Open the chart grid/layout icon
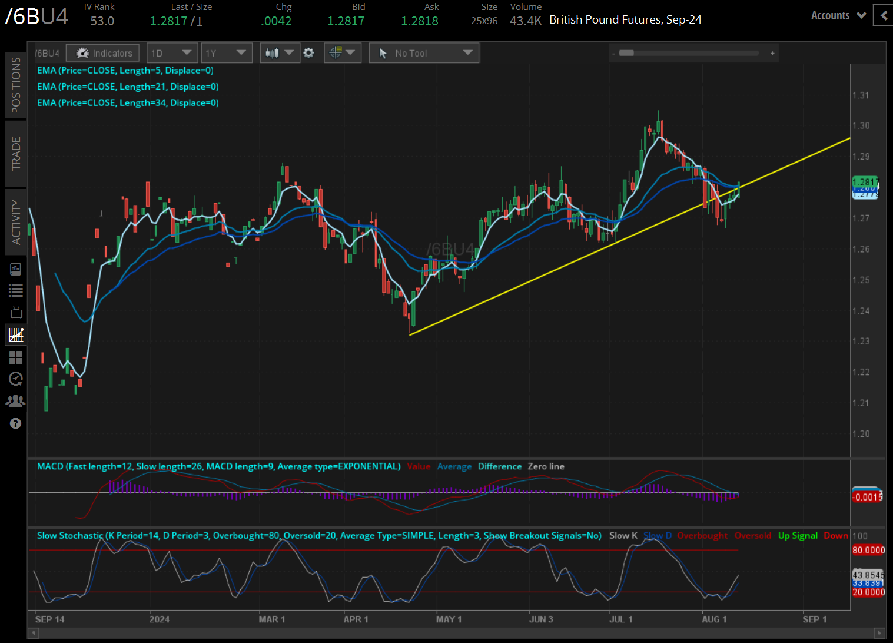 coord(16,357)
